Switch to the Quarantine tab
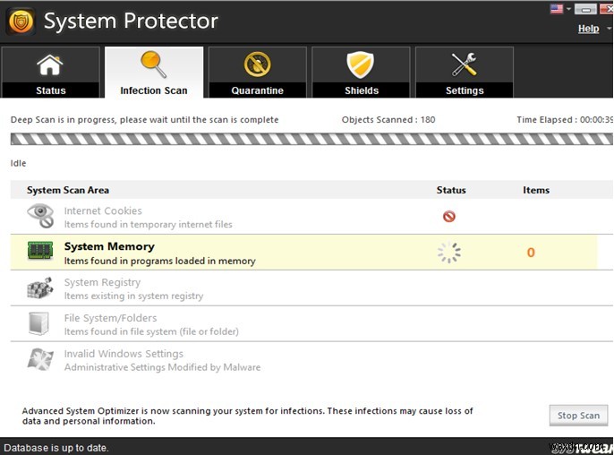 click(258, 73)
